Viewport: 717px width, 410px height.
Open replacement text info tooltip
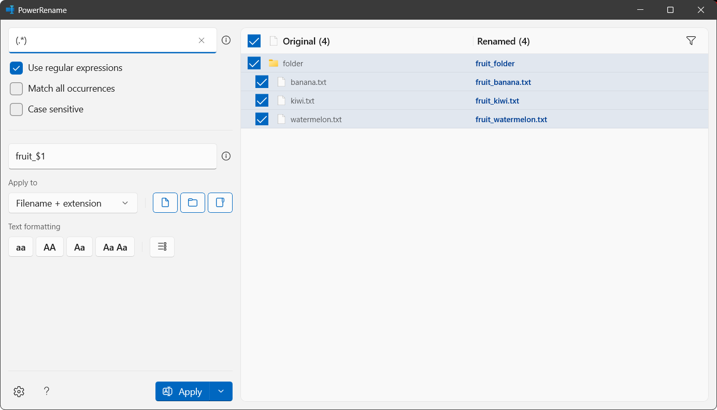click(x=226, y=156)
